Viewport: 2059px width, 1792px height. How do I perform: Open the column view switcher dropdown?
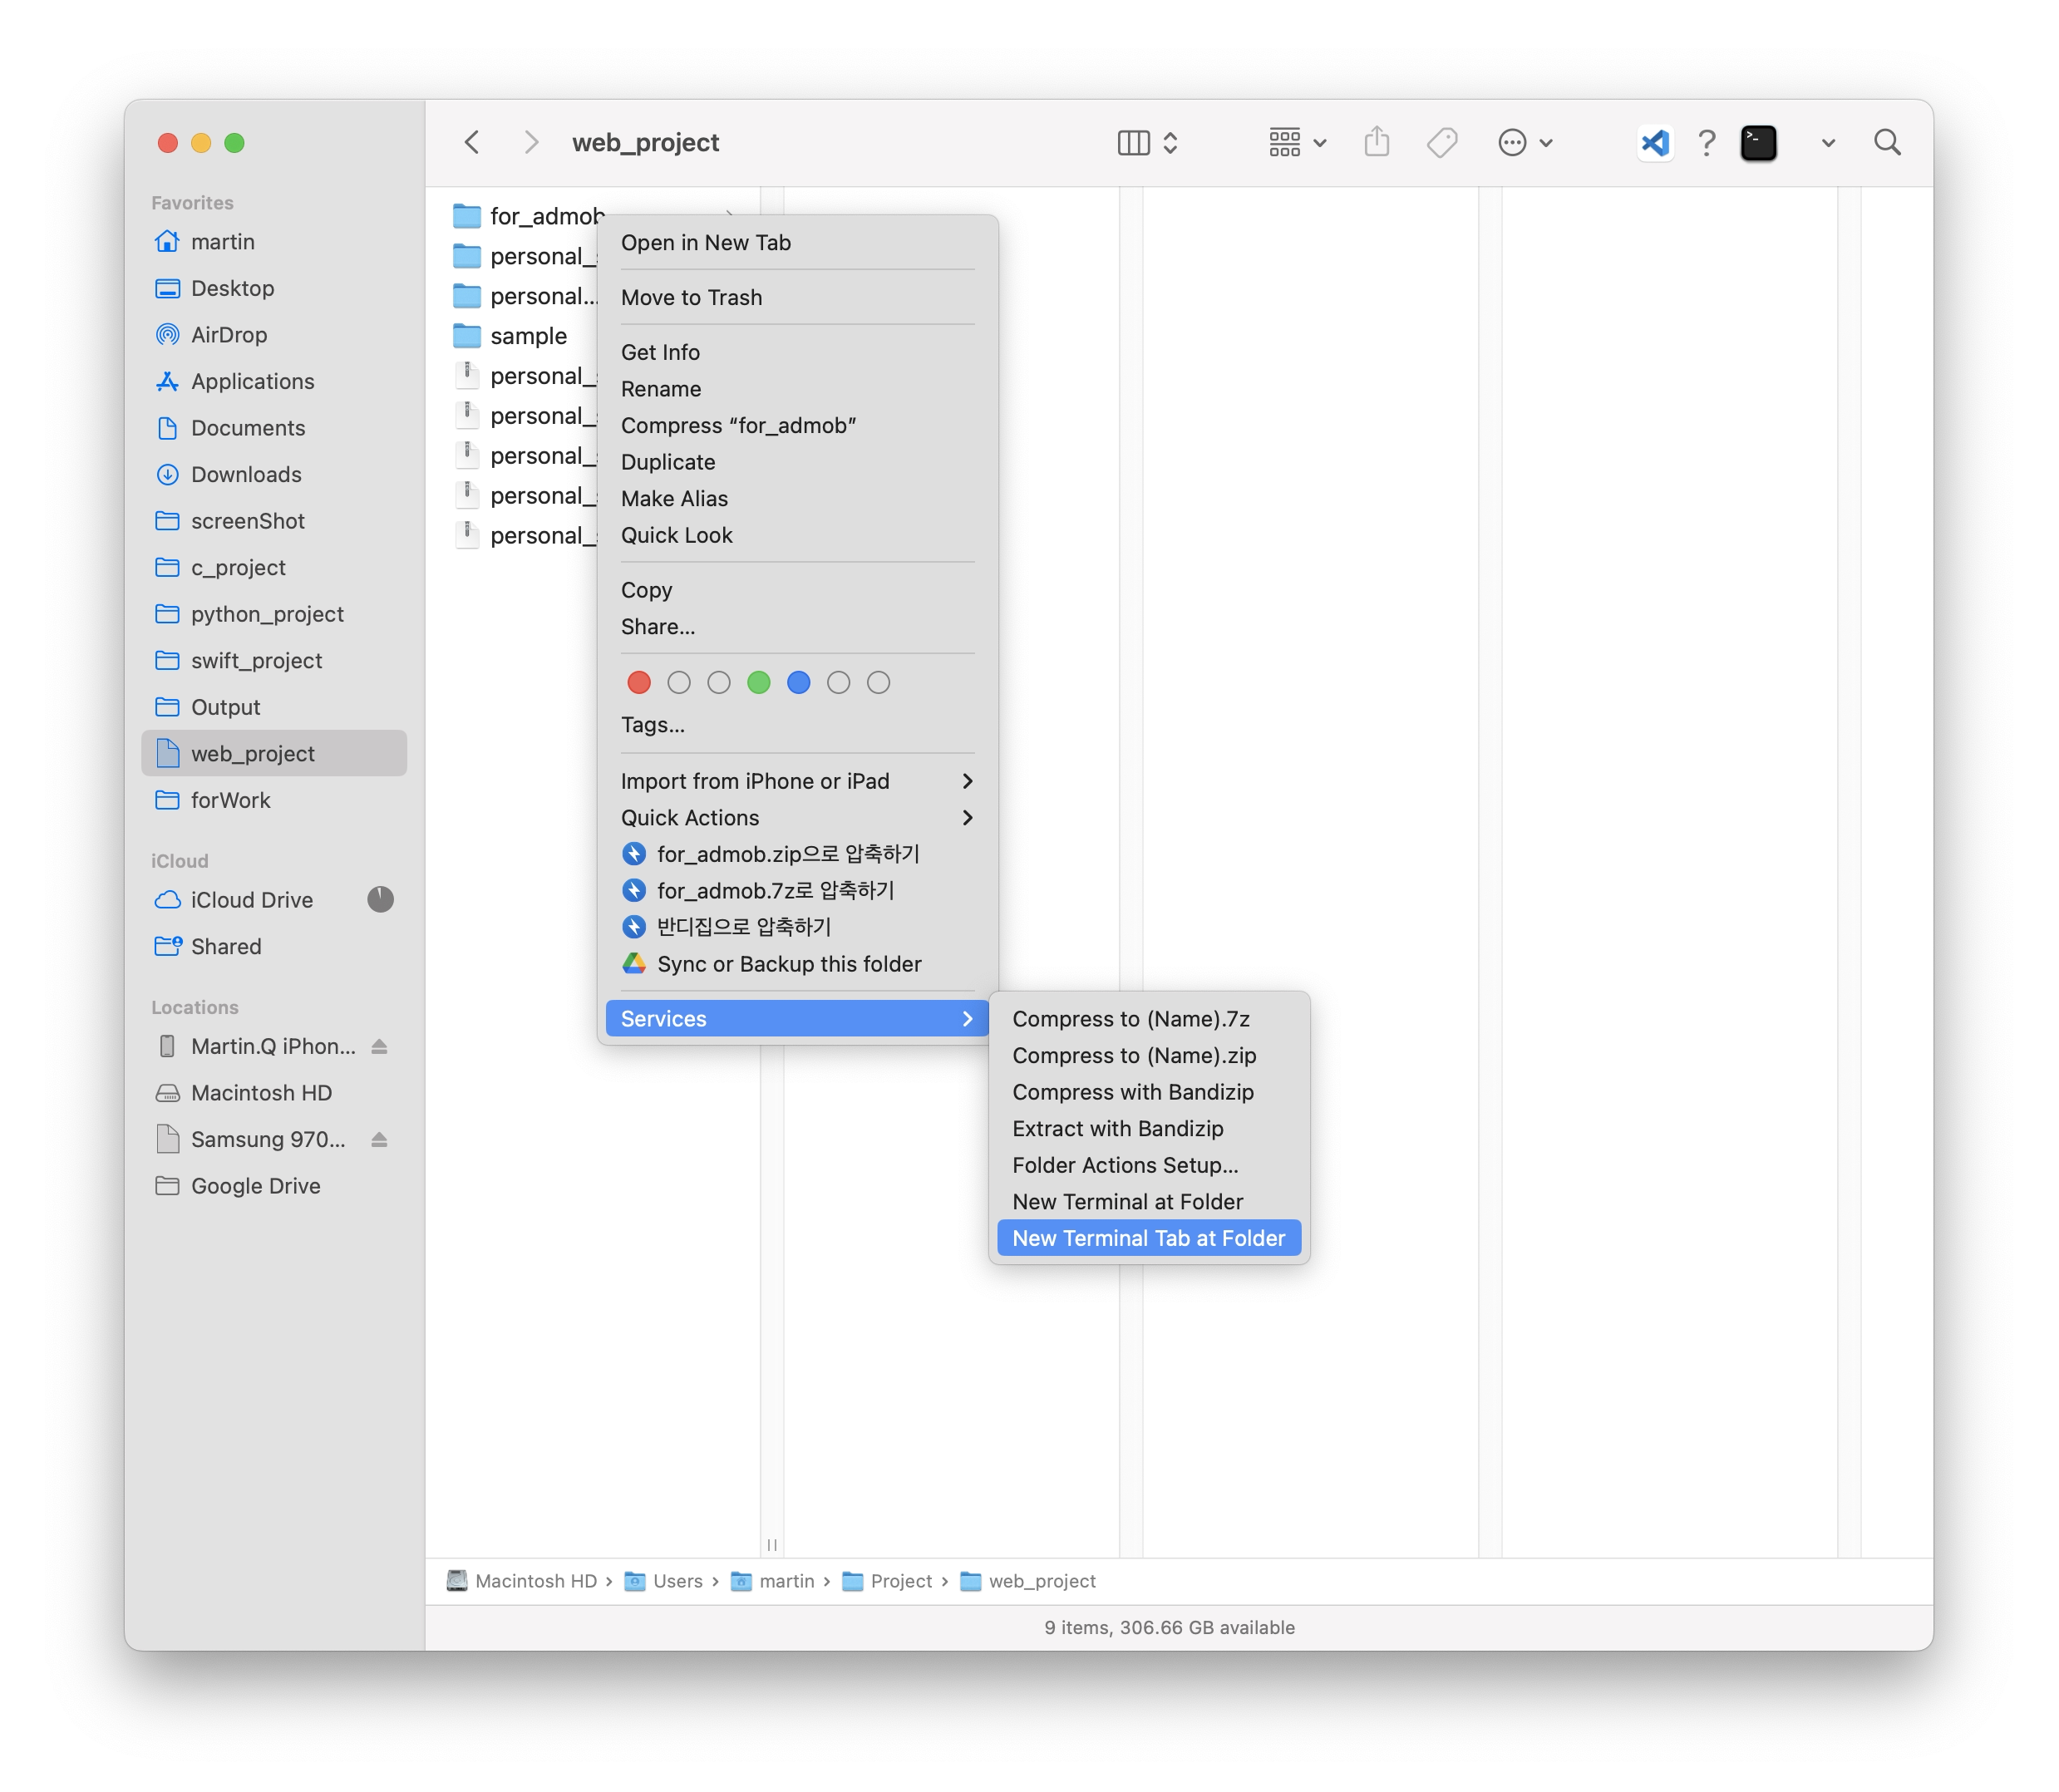pyautogui.click(x=1148, y=143)
